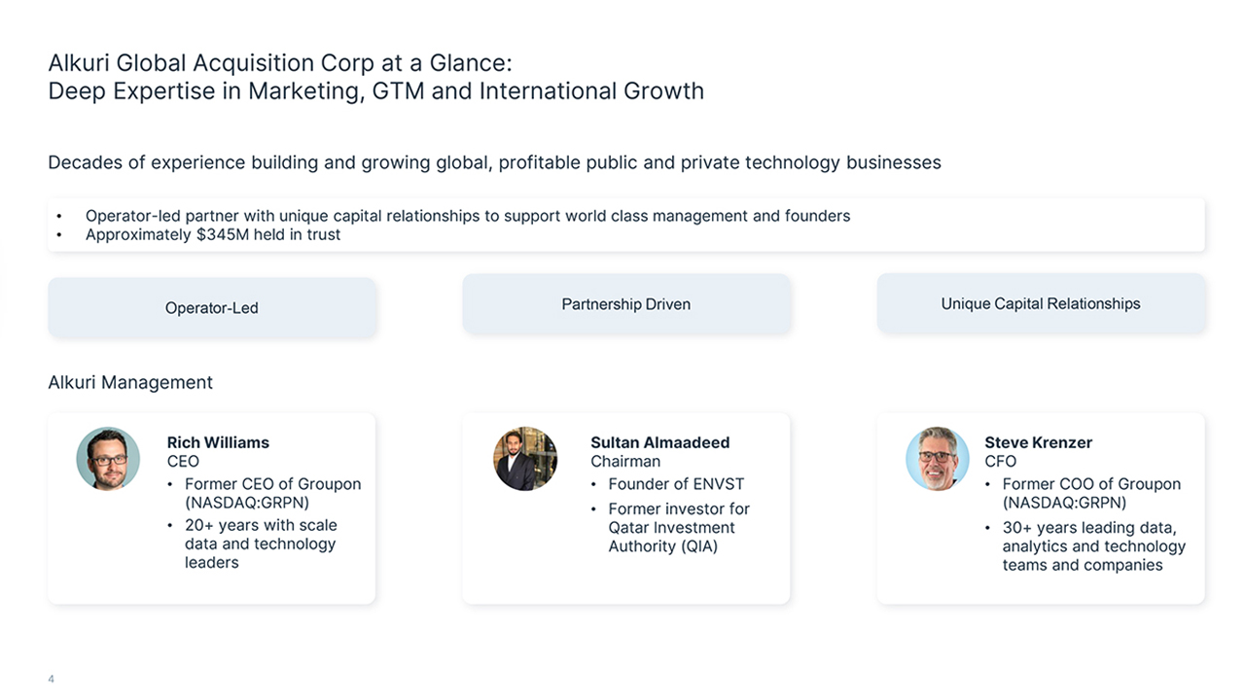Click the slide title about Alkuri Global
The width and height of the screenshot is (1245, 700).
pos(375,77)
